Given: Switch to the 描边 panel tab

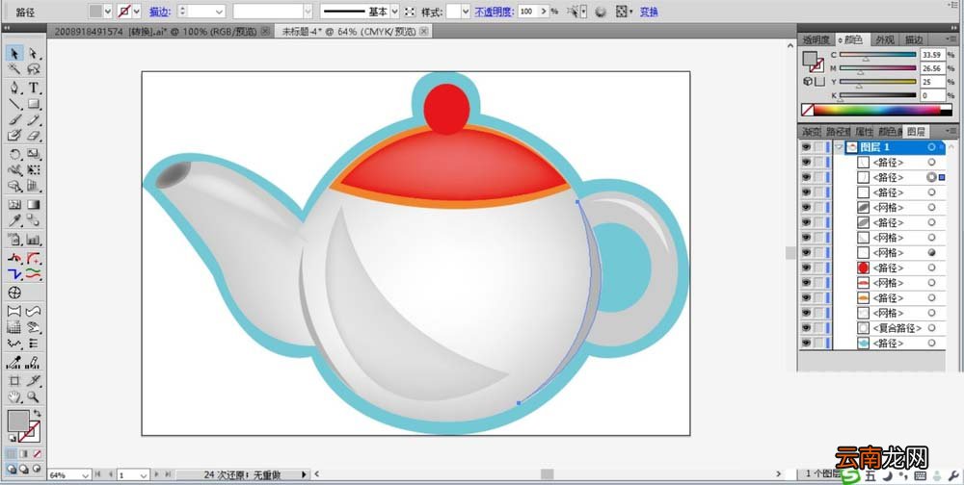Looking at the screenshot, I should pyautogui.click(x=914, y=39).
